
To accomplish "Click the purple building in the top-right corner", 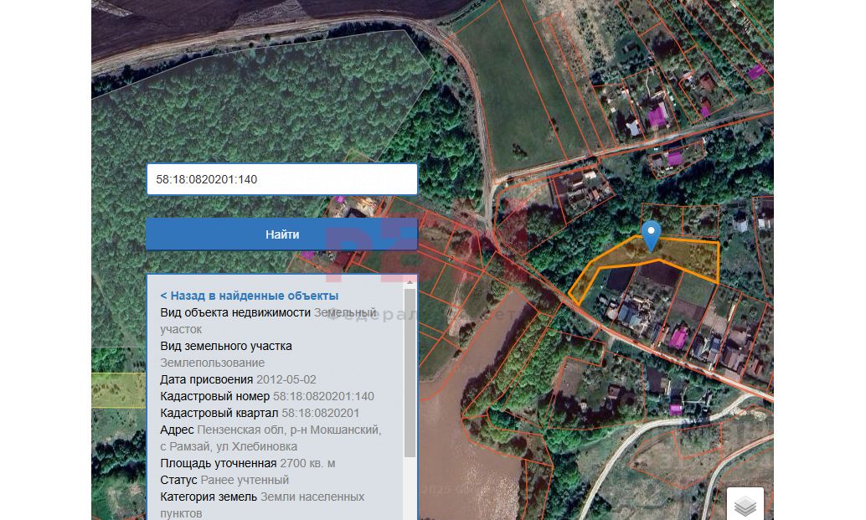I will (x=756, y=72).
